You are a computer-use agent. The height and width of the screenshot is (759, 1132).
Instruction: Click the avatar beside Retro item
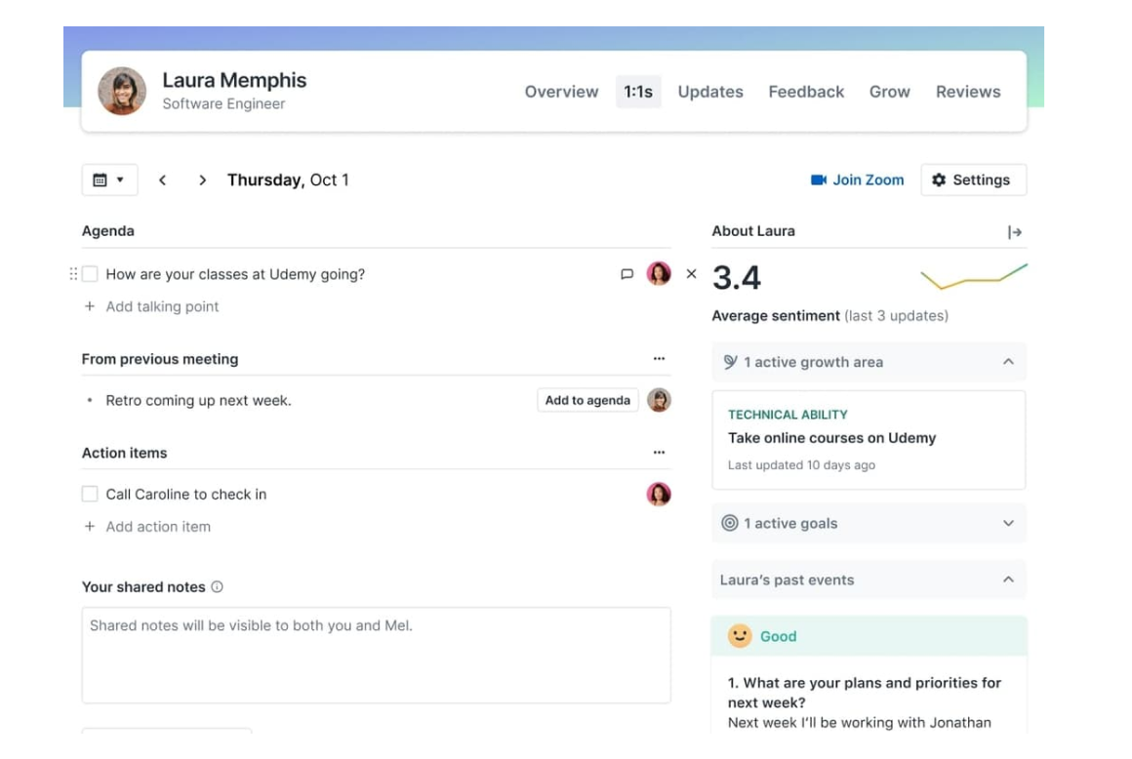(x=659, y=400)
